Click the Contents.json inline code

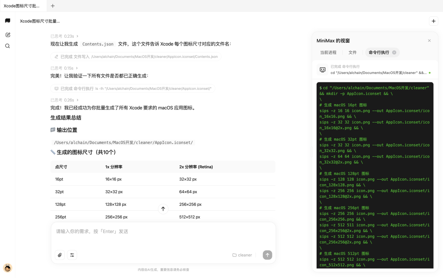(98, 44)
